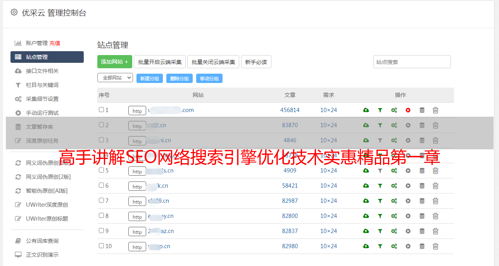
Task: Click the 移动分组 button
Action: (x=209, y=78)
